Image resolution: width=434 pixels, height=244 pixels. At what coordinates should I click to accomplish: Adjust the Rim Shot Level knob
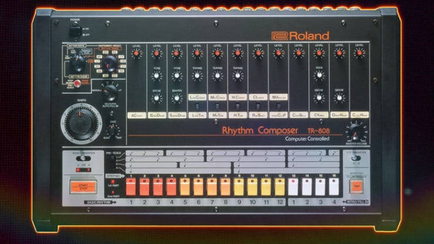258,53
